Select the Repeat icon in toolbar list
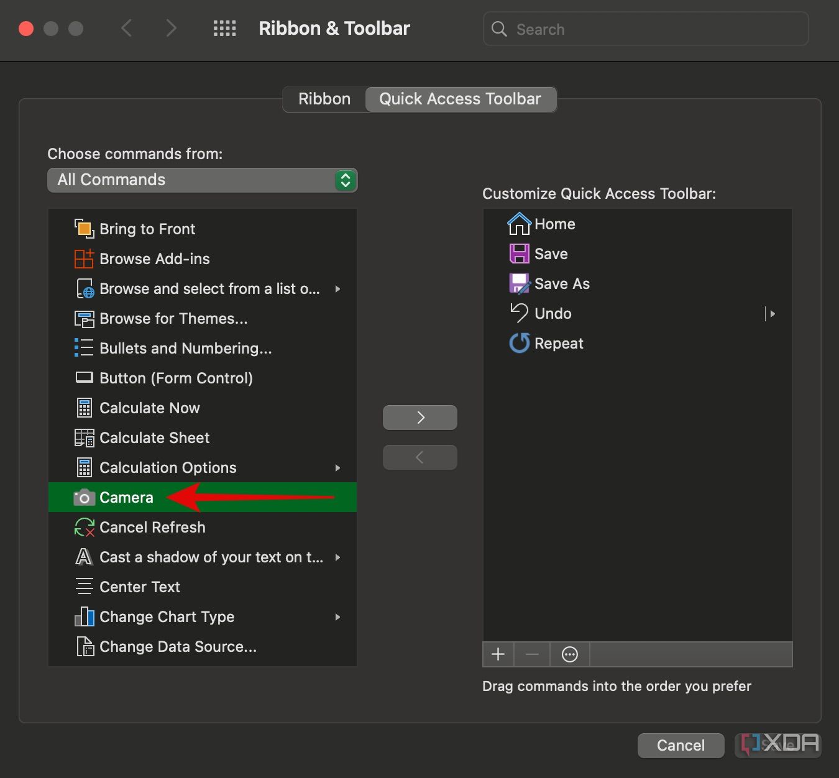Viewport: 839px width, 778px height. 519,343
